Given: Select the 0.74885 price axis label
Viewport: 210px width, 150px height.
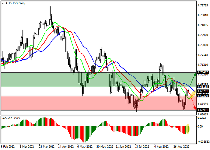Looking at the screenshot, I should [203, 25].
